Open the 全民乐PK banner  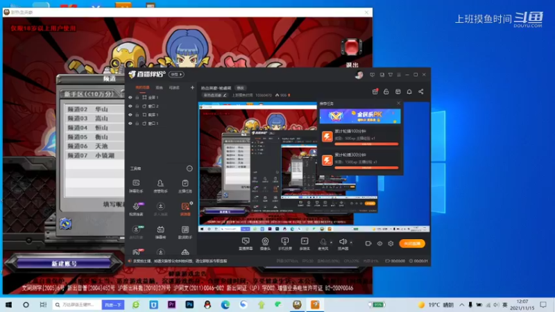tap(360, 116)
